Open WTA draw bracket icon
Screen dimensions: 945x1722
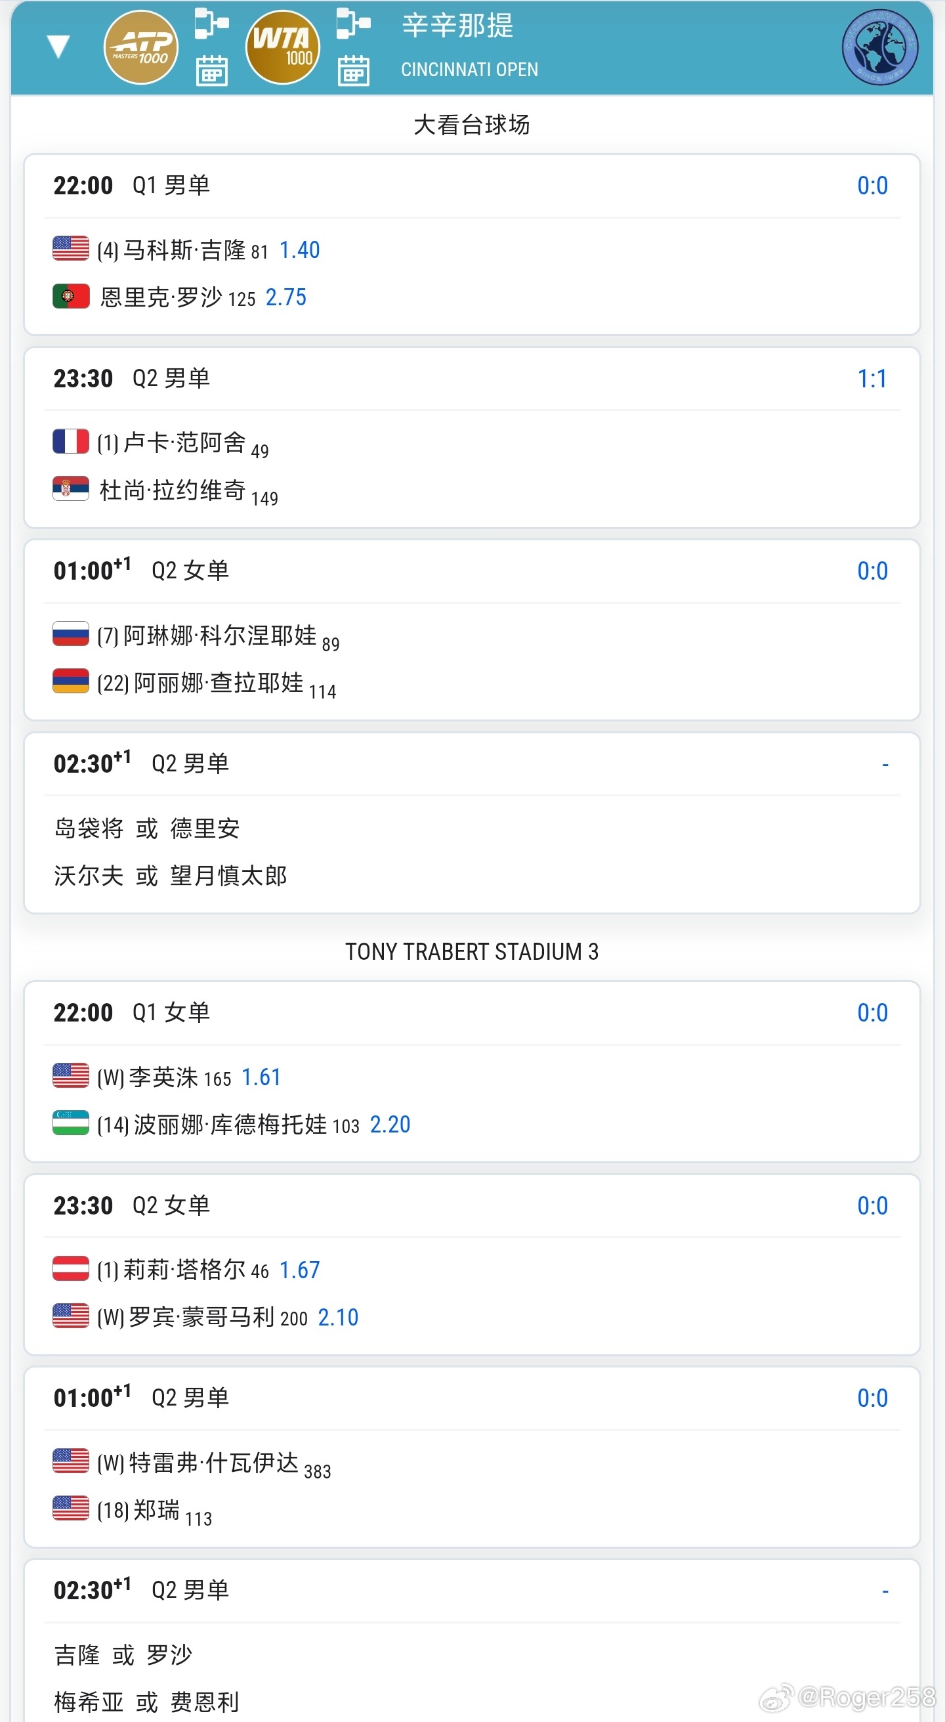[354, 23]
